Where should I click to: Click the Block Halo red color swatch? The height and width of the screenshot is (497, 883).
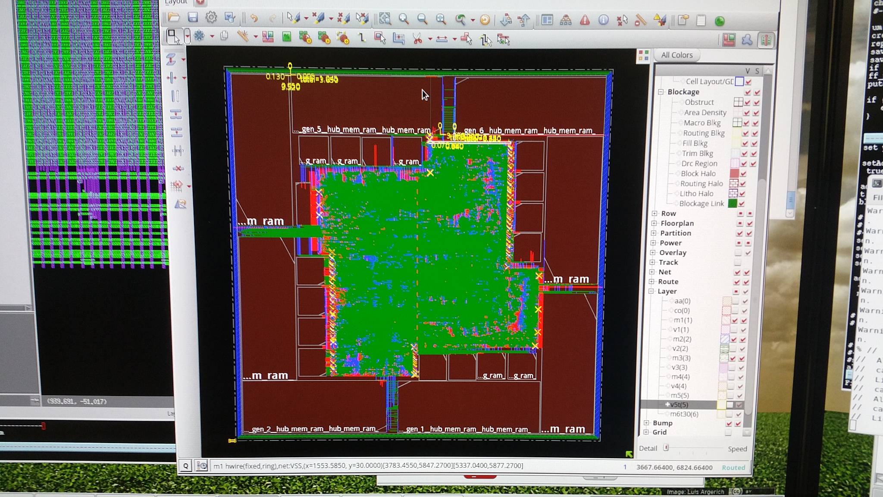[734, 173]
